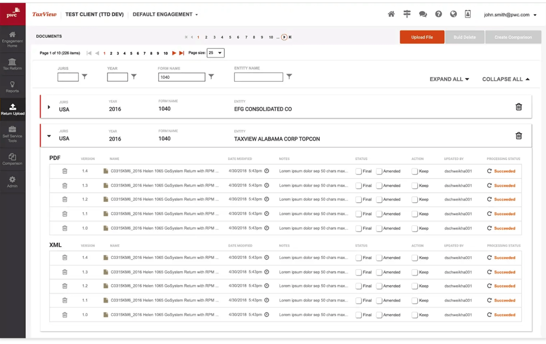Check Amended for PDF version 1.2
Viewport: 546px width, 344px height.
pyautogui.click(x=379, y=200)
